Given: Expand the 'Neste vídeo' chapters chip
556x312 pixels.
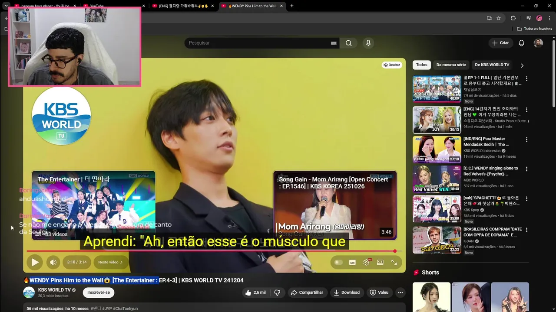Looking at the screenshot, I should click(x=110, y=262).
